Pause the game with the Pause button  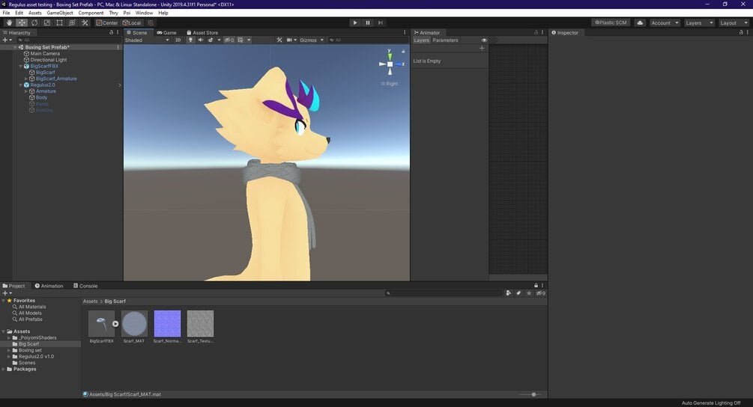pyautogui.click(x=368, y=22)
